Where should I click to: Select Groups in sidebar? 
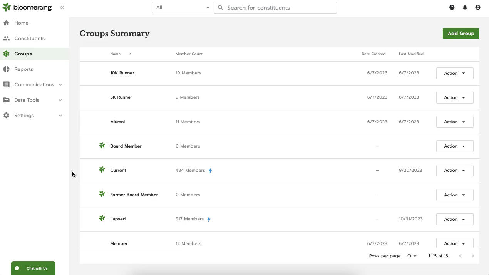[34, 54]
